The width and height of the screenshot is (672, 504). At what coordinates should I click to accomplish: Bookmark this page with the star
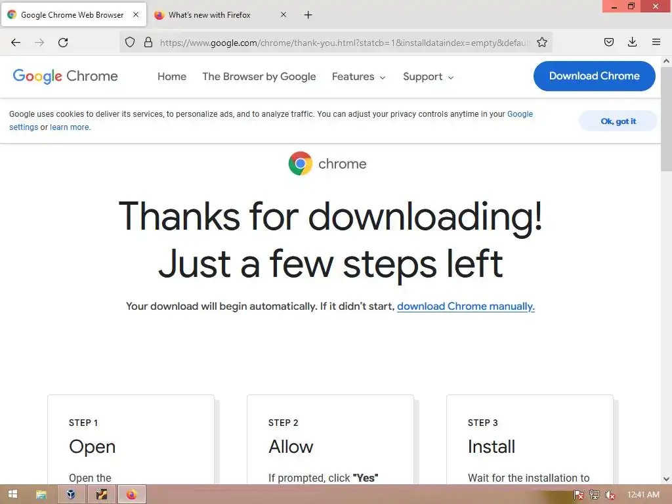point(542,42)
